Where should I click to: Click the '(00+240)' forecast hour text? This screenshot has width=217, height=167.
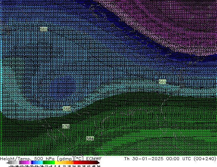pos(205,159)
